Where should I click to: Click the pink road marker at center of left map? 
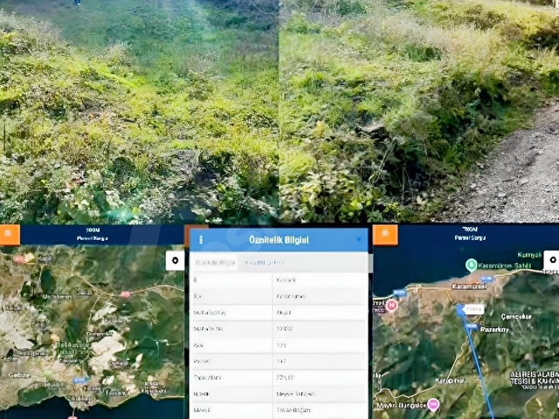click(126, 294)
